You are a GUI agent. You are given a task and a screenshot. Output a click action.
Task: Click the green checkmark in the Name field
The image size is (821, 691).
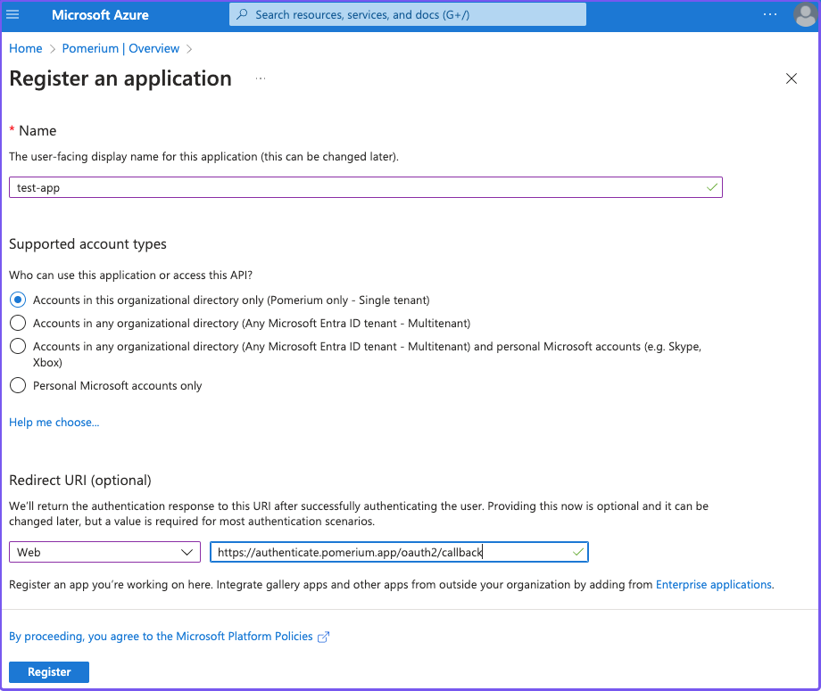pos(711,187)
